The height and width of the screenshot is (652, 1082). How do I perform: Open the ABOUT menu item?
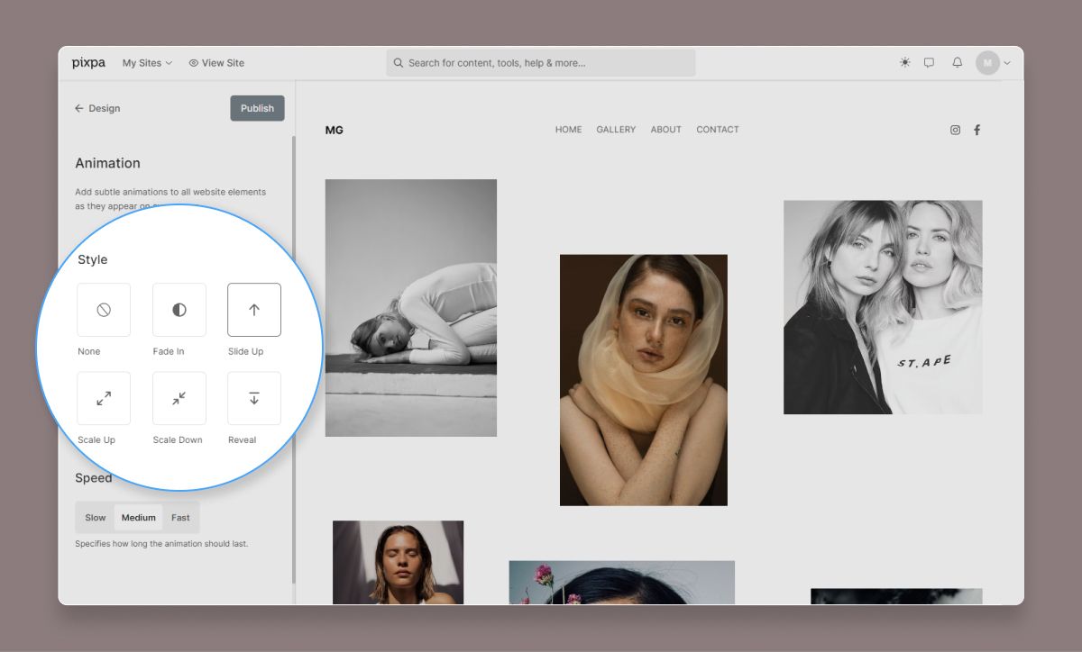click(665, 130)
